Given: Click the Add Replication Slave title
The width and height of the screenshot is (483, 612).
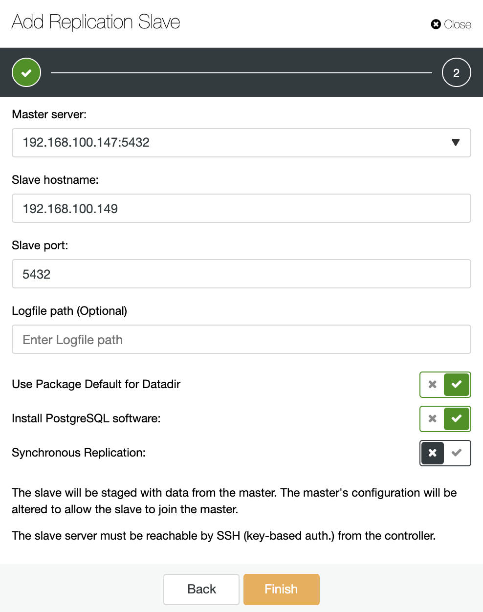Looking at the screenshot, I should [96, 22].
